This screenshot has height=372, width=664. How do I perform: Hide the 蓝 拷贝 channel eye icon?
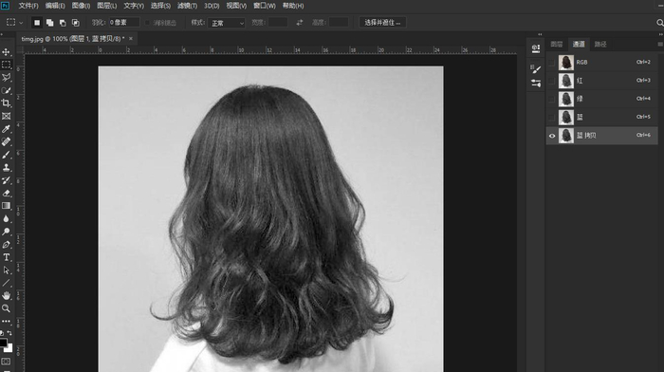[552, 136]
